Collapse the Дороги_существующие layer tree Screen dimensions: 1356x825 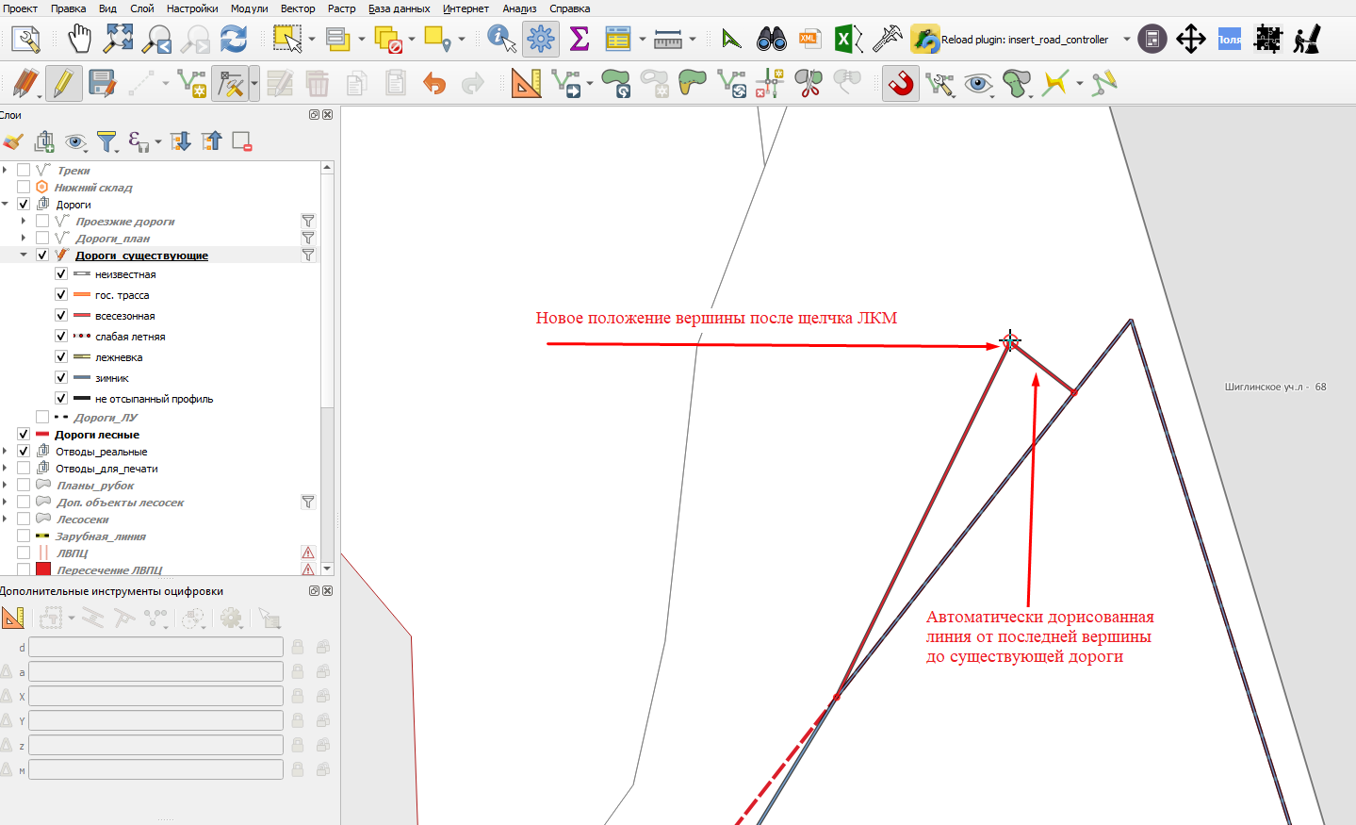click(24, 255)
